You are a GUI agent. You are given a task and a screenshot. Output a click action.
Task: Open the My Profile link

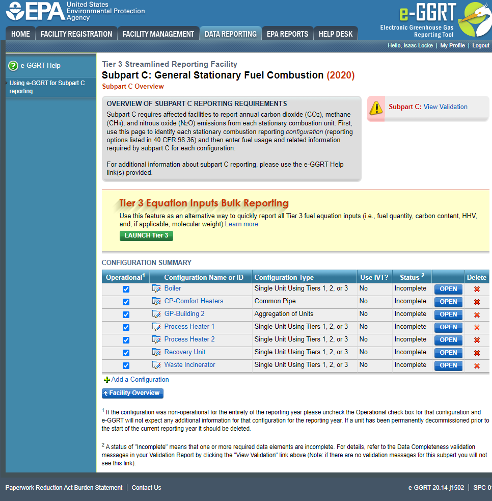[452, 46]
